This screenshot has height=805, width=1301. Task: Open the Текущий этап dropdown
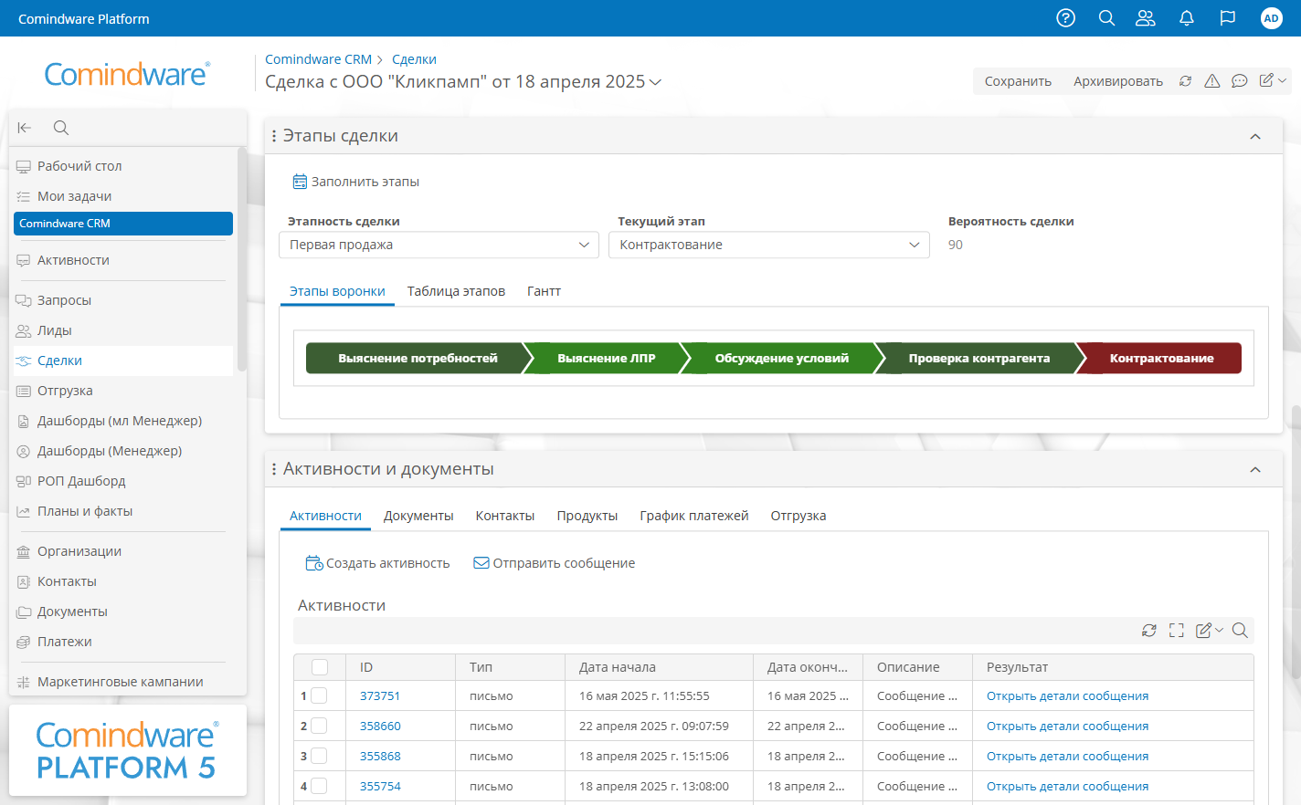(x=769, y=245)
